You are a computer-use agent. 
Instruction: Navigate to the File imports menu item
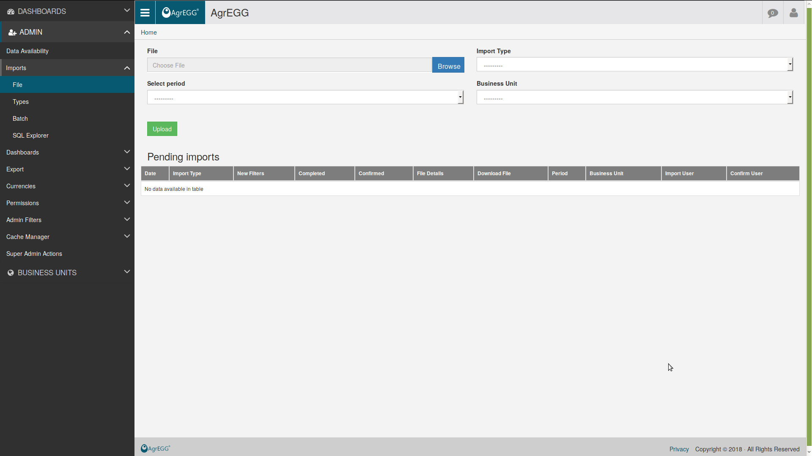click(x=17, y=84)
